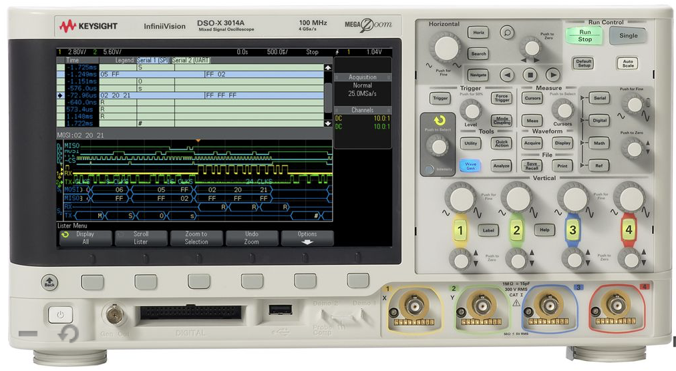Push the Display key under Waveform

562,143
